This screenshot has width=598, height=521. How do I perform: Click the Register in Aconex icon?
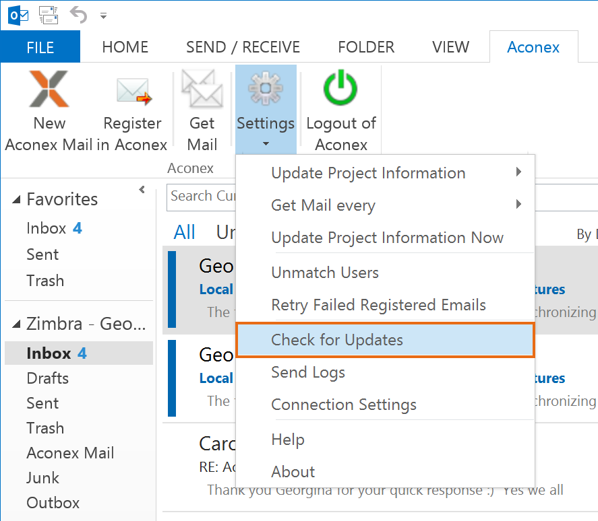point(133,91)
